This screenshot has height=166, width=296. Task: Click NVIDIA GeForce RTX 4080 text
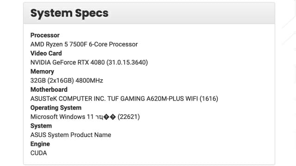pos(68,62)
